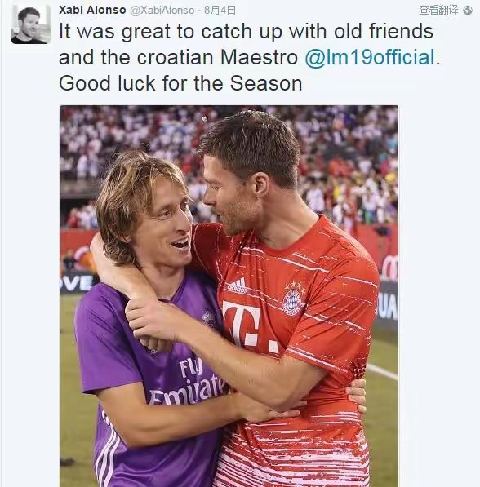The height and width of the screenshot is (487, 480).
Task: Click the Real Madrid crest on purple shirt
Action: coord(209,319)
